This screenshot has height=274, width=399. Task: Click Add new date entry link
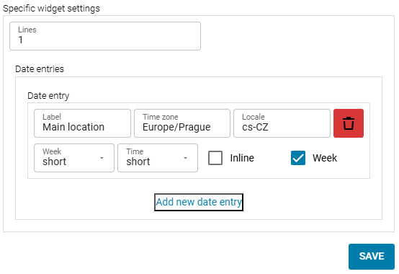199,202
